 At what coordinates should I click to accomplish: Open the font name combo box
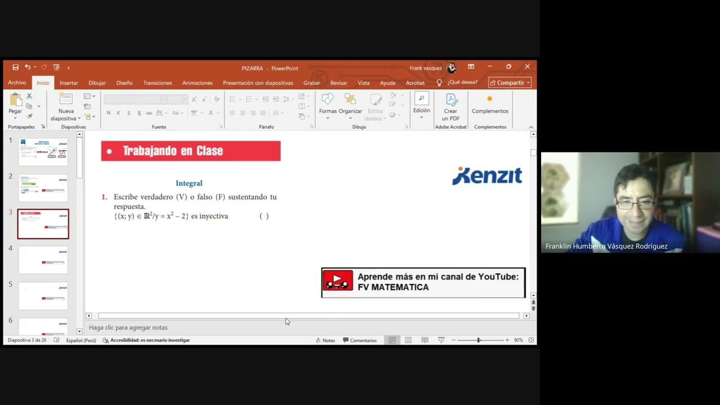tap(135, 99)
